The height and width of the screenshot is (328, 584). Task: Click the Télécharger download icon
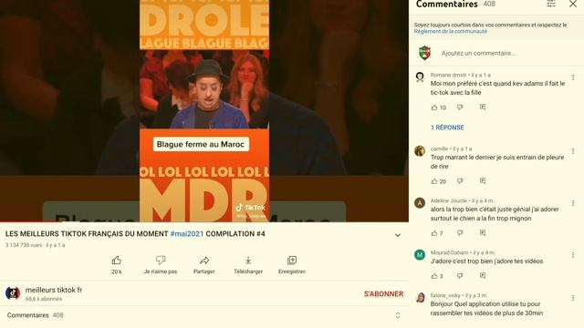coord(248,261)
